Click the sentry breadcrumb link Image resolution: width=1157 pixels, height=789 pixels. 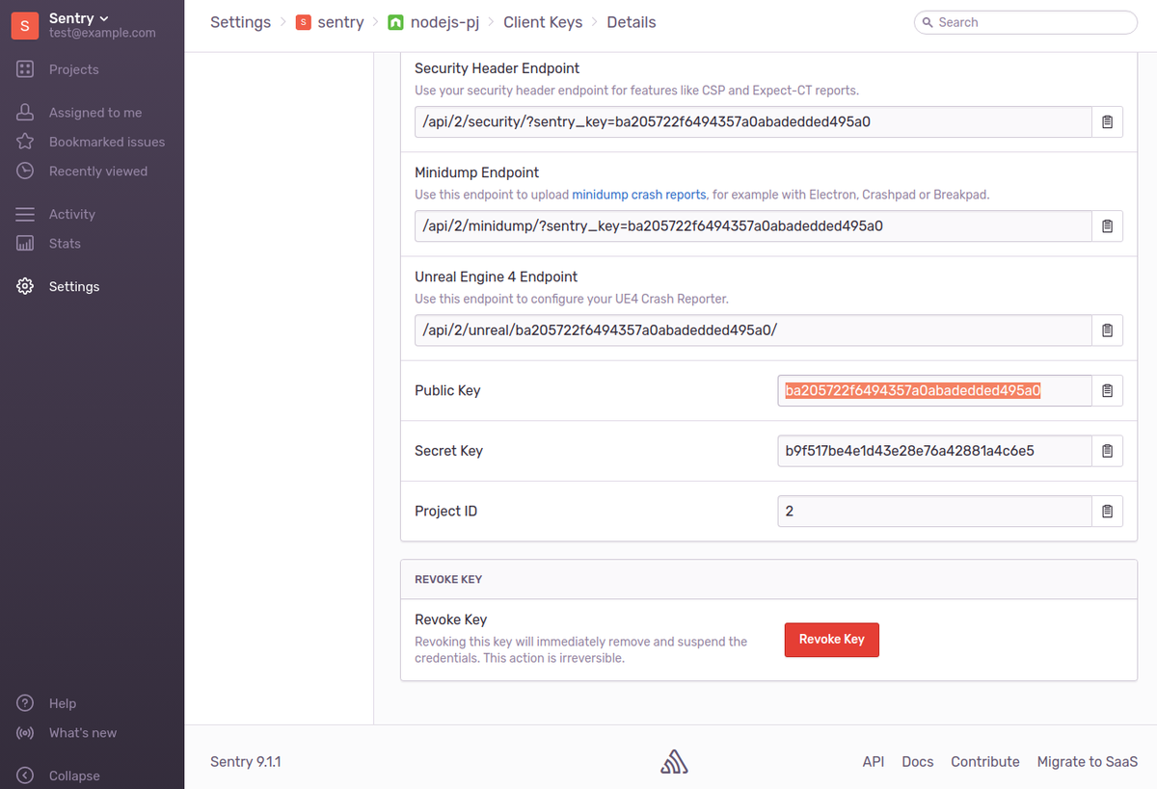[x=340, y=22]
